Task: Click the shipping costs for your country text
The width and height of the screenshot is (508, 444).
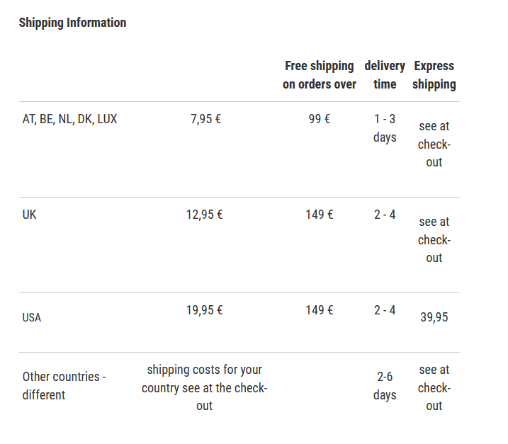Action: 205,387
